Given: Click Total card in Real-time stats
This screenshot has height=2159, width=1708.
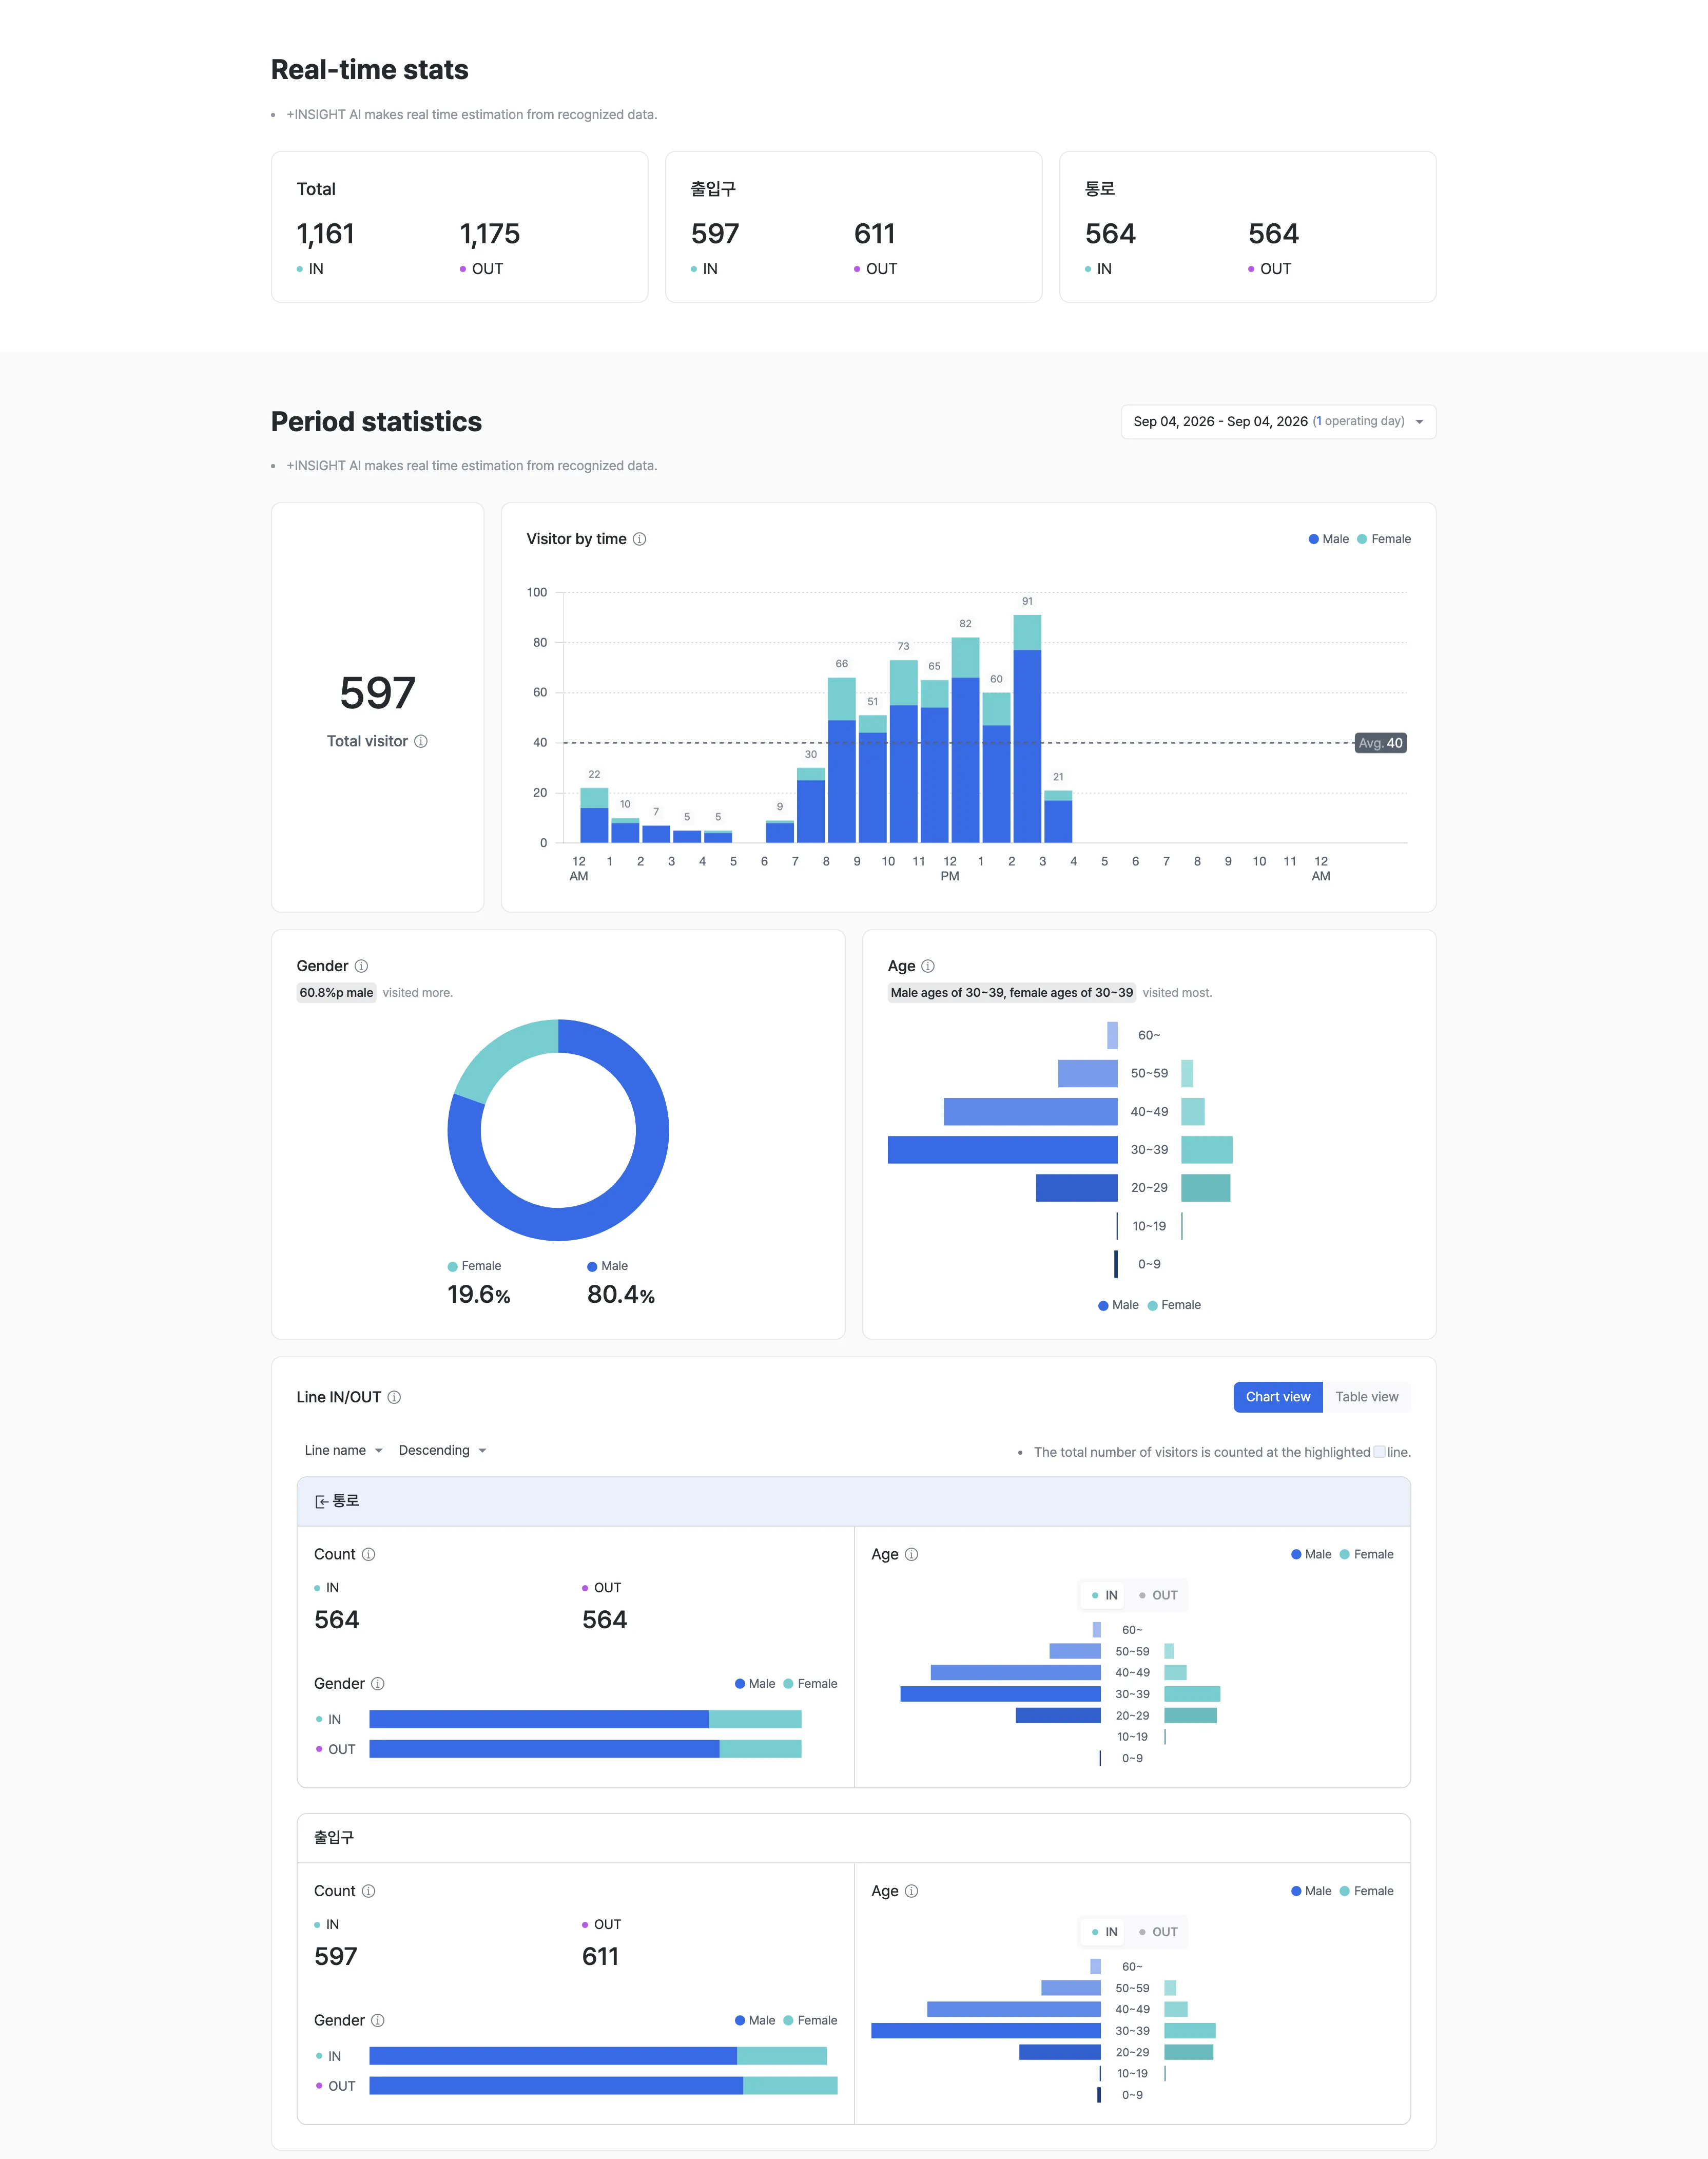Looking at the screenshot, I should pos(459,227).
